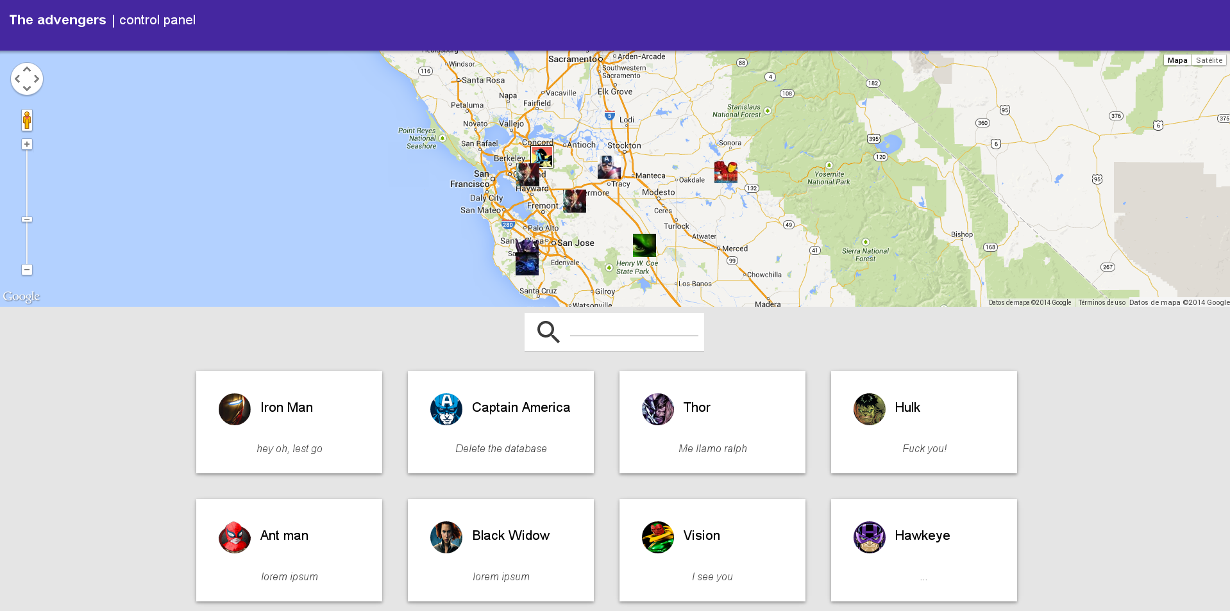Screen dimensions: 1230x611
Task: Zoom out using the minus button
Action: coord(27,270)
